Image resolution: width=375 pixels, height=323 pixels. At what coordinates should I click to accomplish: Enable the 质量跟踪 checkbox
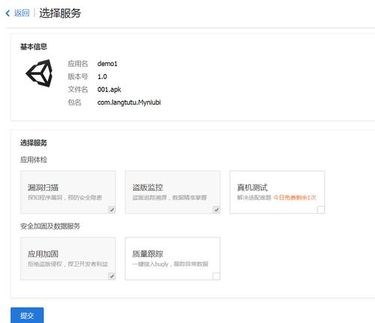coord(216,276)
